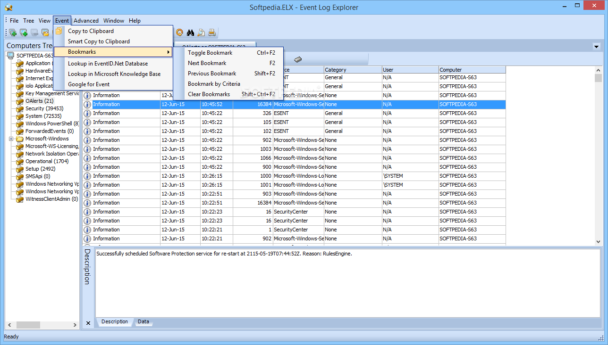Image resolution: width=608 pixels, height=345 pixels.
Task: Choose Bookmark by Criteria
Action: (228, 84)
